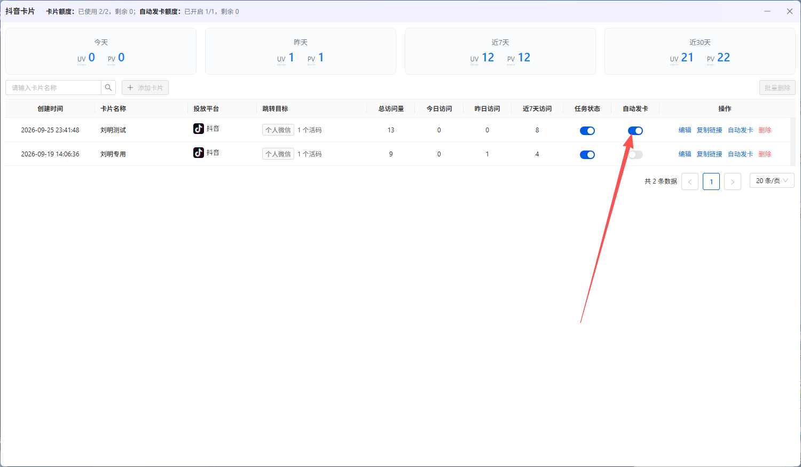Click card name 刘明测试
The image size is (801, 467).
[113, 130]
